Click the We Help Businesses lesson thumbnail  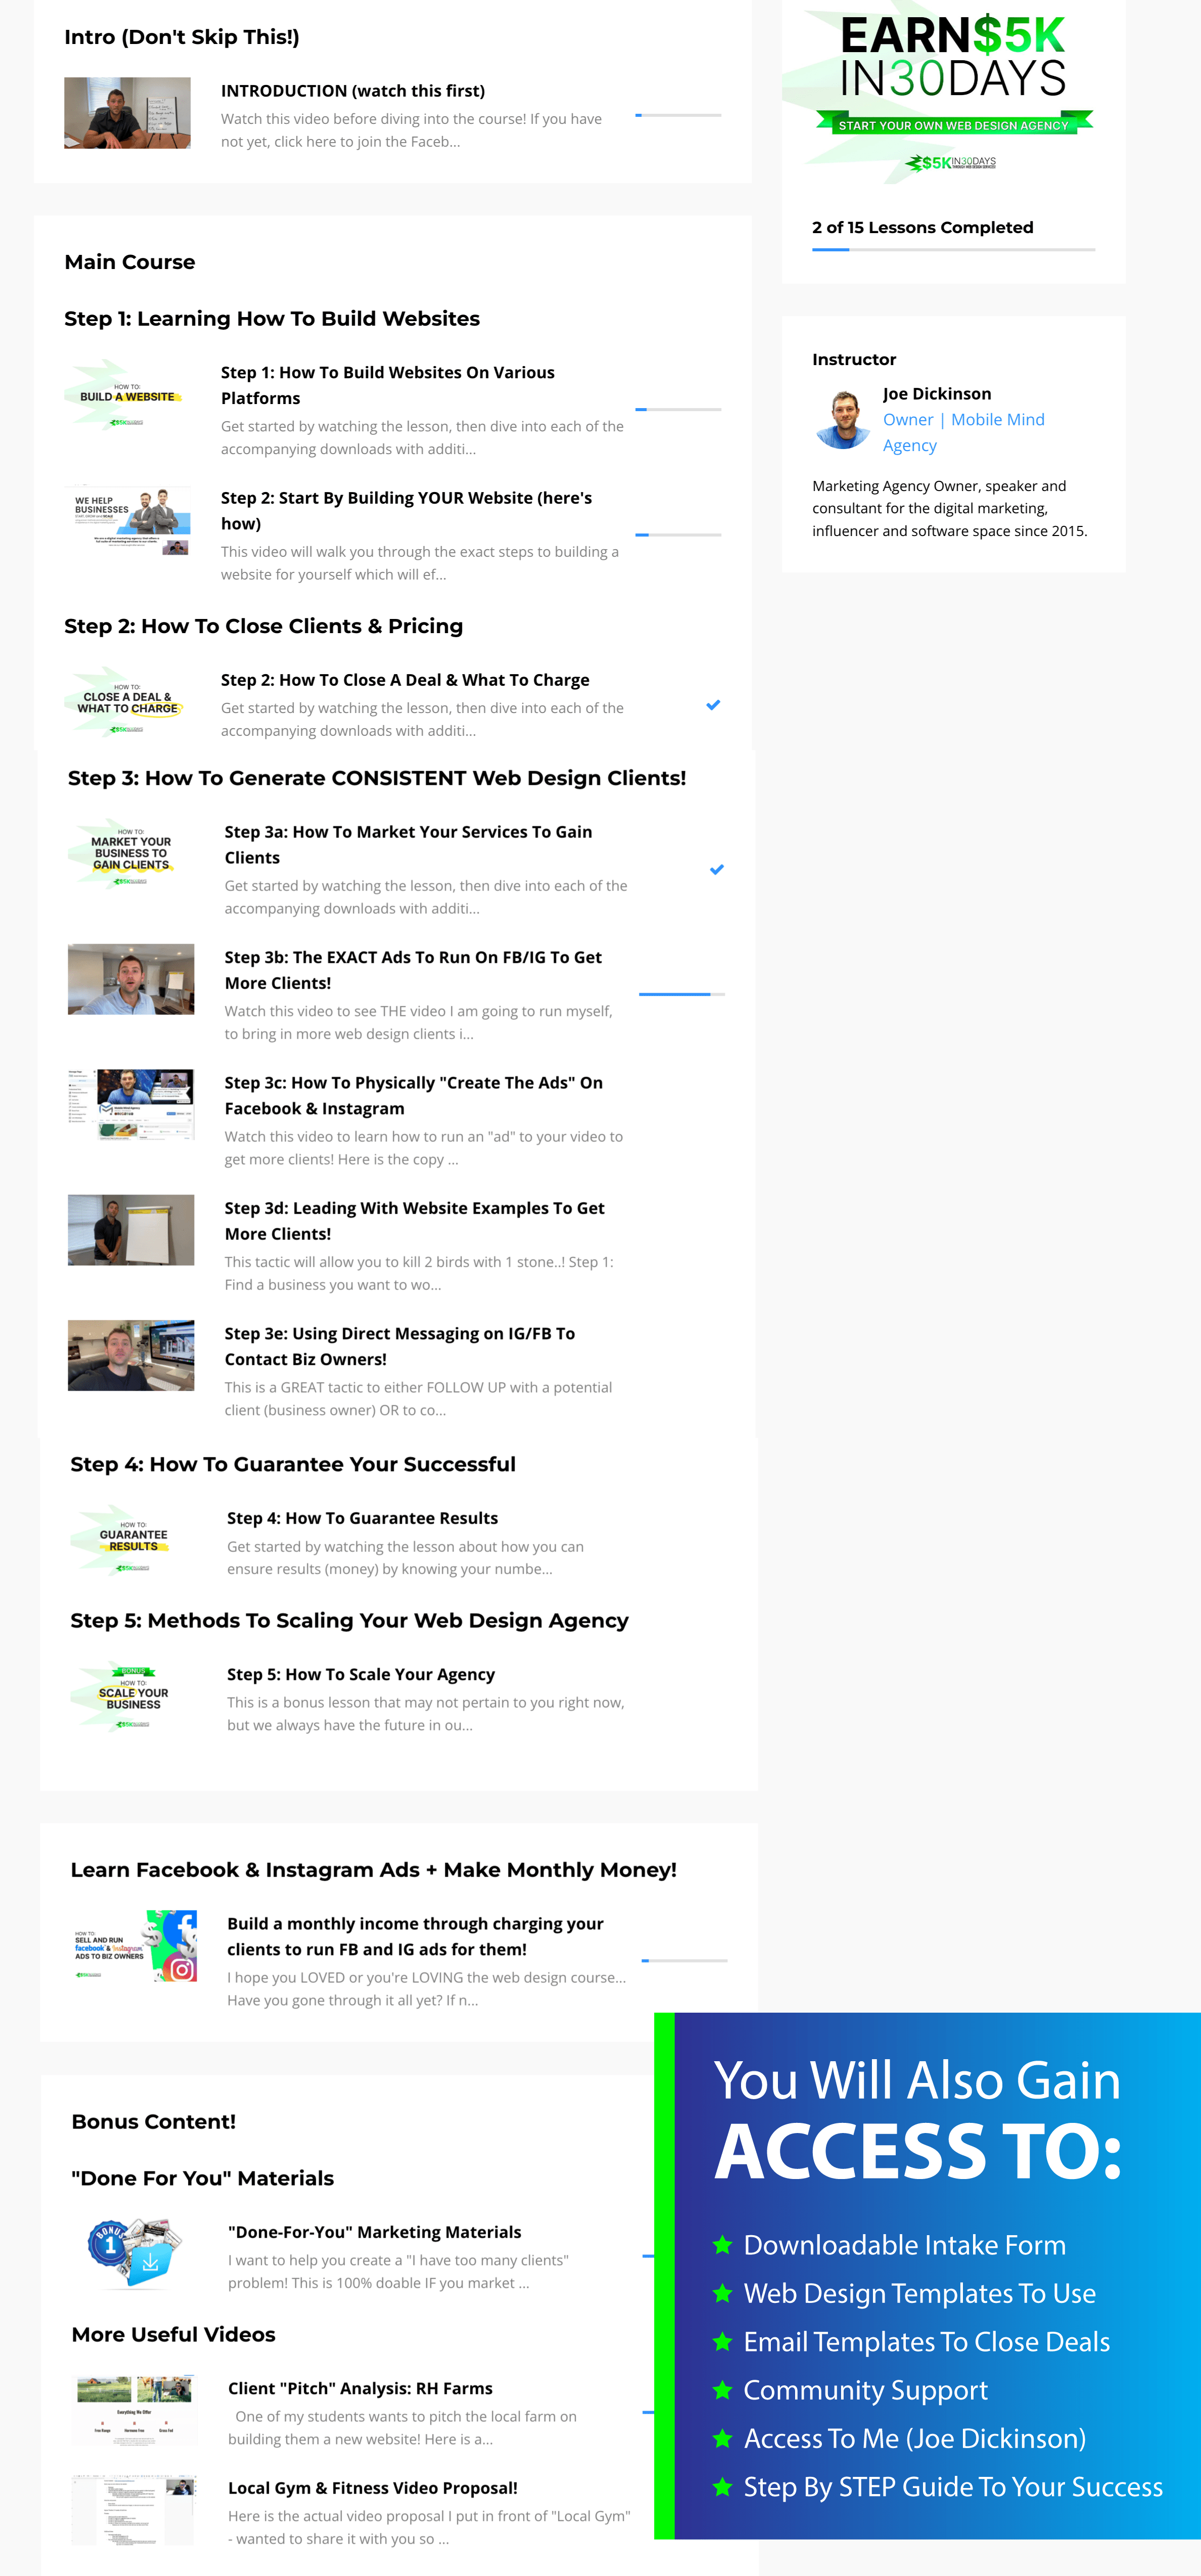(127, 520)
